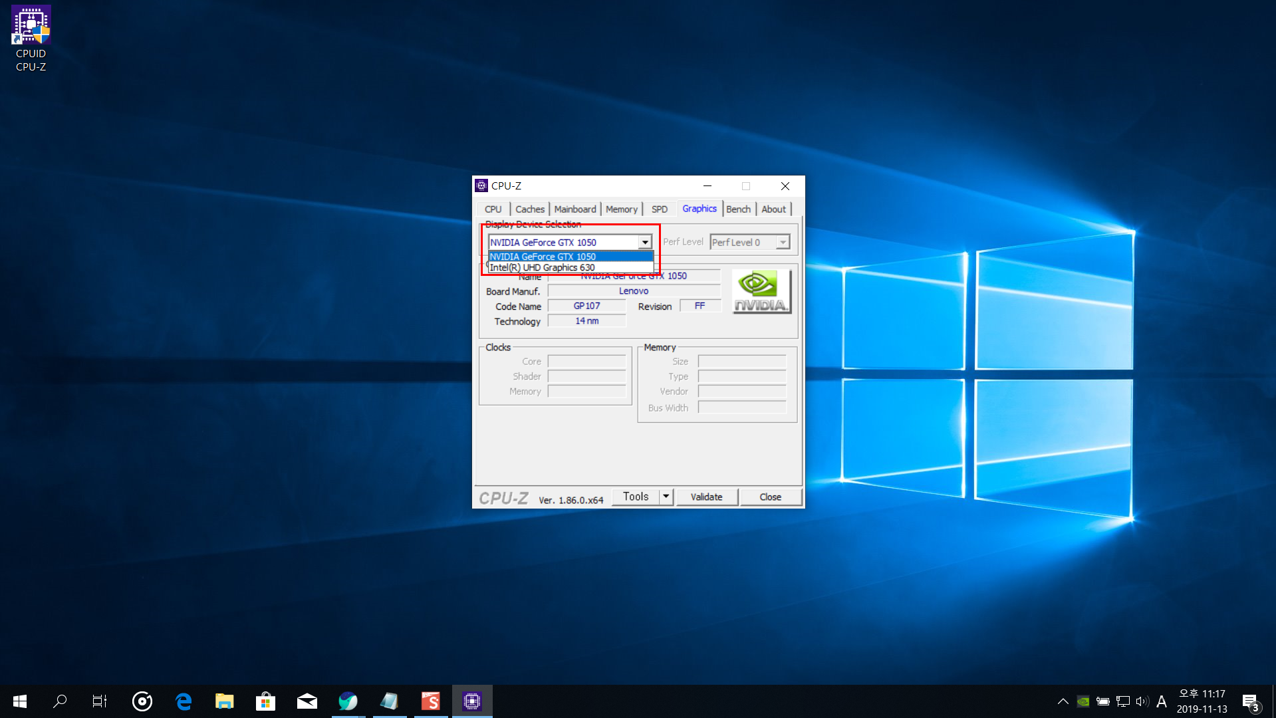1276x718 pixels.
Task: Choose Intel(R) UHD Graphics 630 option
Action: (x=571, y=267)
